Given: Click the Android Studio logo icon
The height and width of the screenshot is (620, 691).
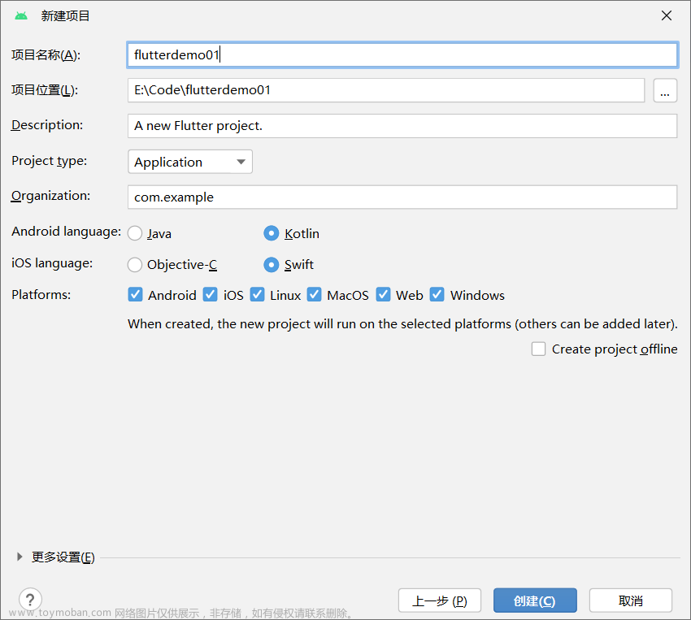Looking at the screenshot, I should 20,16.
